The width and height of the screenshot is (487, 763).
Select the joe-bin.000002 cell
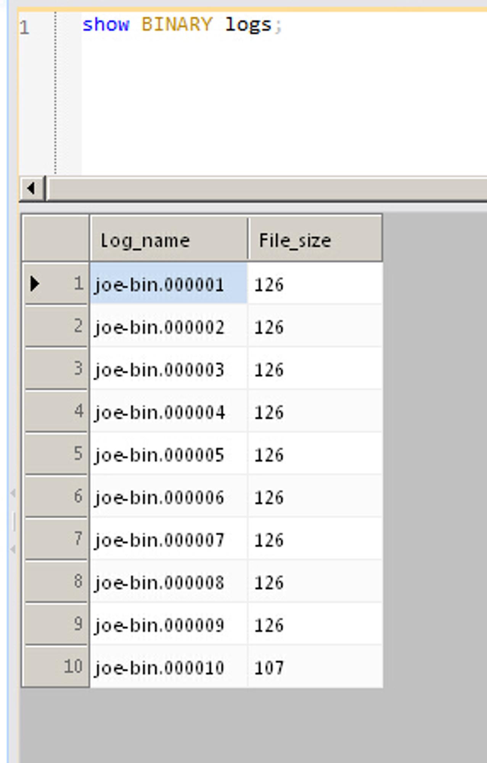click(169, 326)
